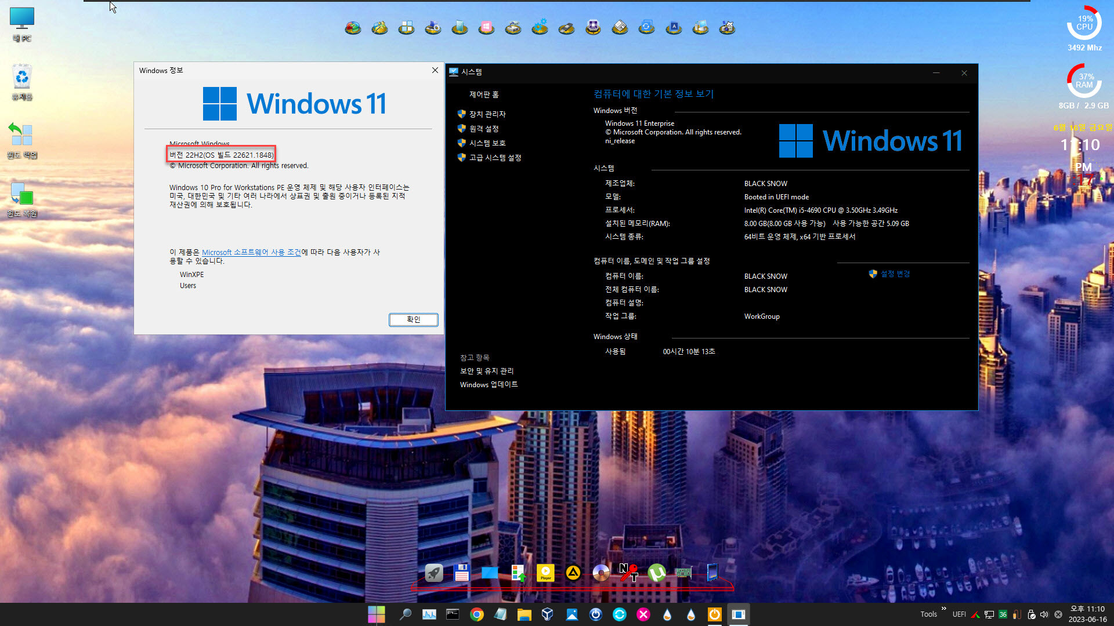The height and width of the screenshot is (626, 1114).
Task: Open 시스템 보호 in 시스템 window
Action: pyautogui.click(x=487, y=143)
